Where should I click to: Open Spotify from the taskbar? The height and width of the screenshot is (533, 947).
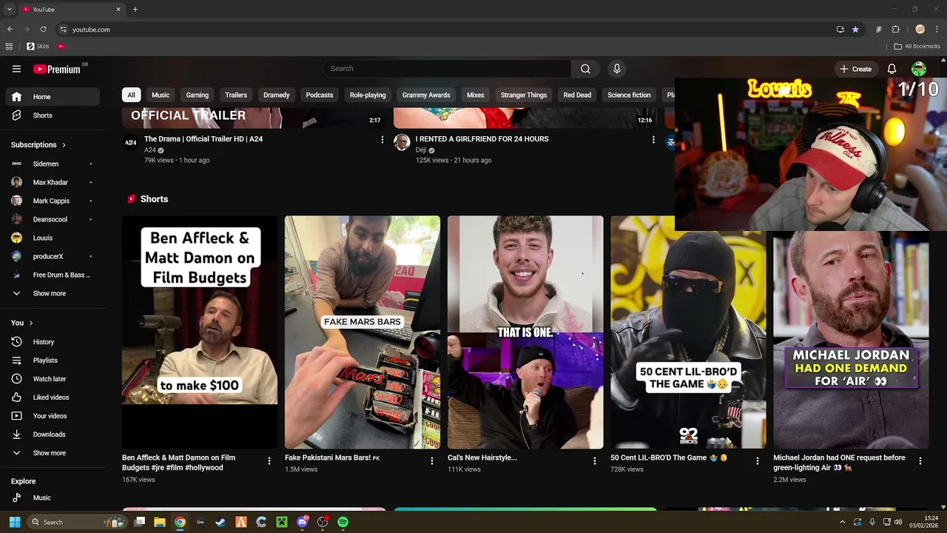343,522
